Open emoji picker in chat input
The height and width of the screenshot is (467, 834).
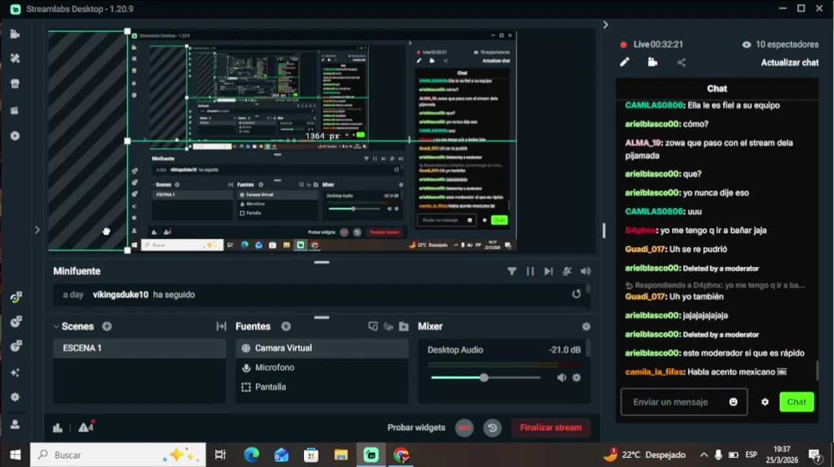coord(733,401)
